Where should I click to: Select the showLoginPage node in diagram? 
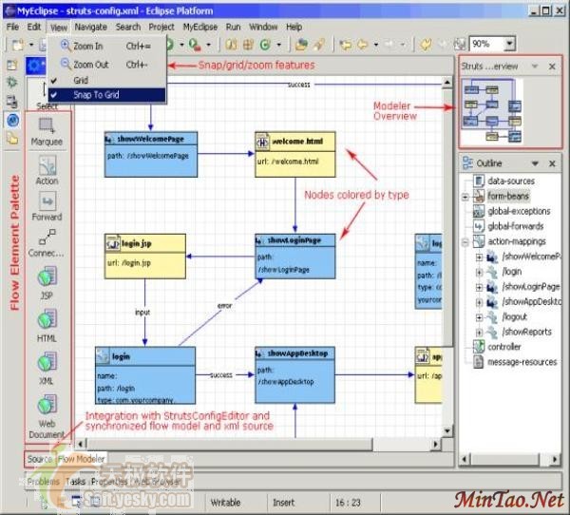(294, 257)
